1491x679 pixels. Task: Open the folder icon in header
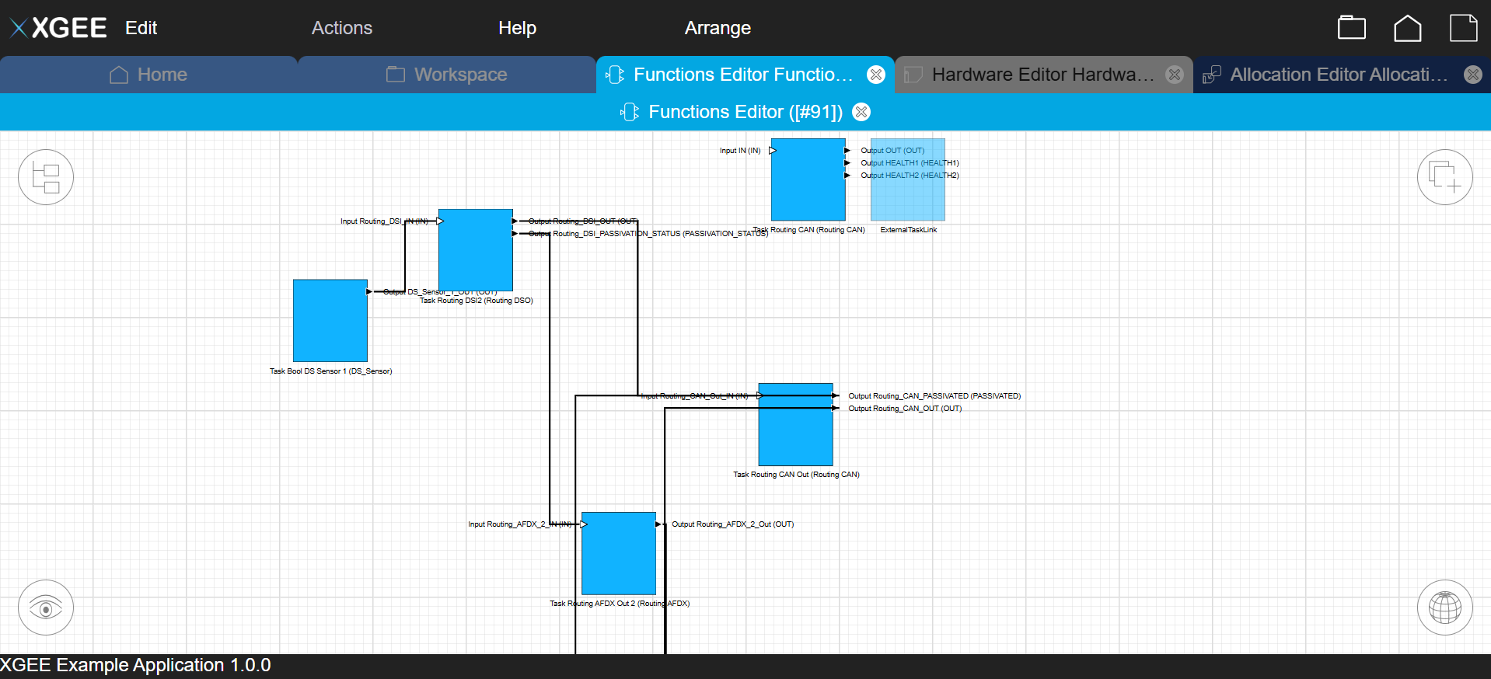[1351, 28]
